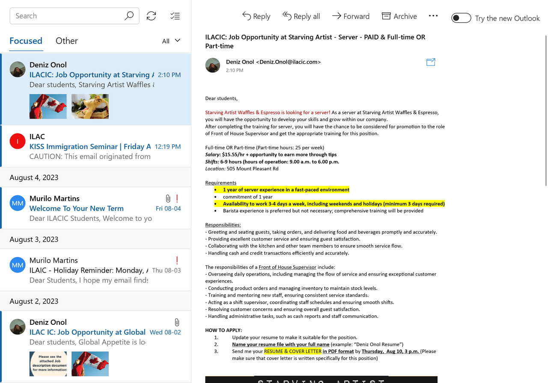Archive the open message
This screenshot has width=548, height=383.
(x=399, y=16)
